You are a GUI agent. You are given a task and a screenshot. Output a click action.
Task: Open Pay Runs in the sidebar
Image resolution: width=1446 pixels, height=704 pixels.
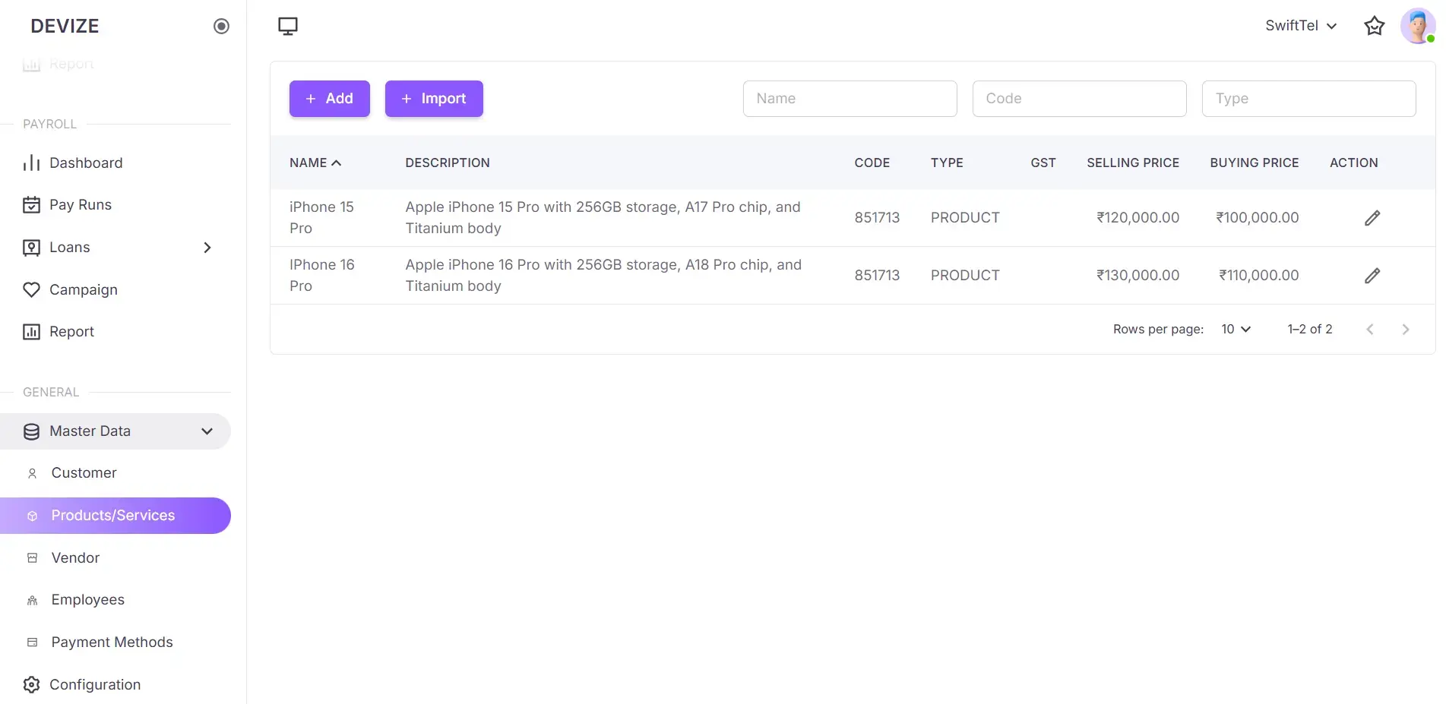coord(115,205)
